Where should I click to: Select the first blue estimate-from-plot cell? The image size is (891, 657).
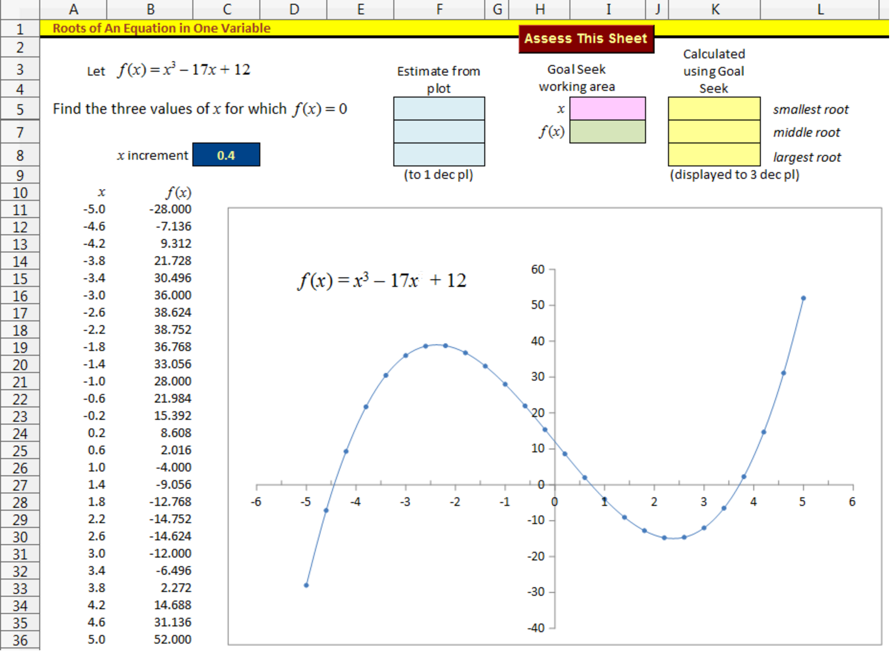(439, 109)
